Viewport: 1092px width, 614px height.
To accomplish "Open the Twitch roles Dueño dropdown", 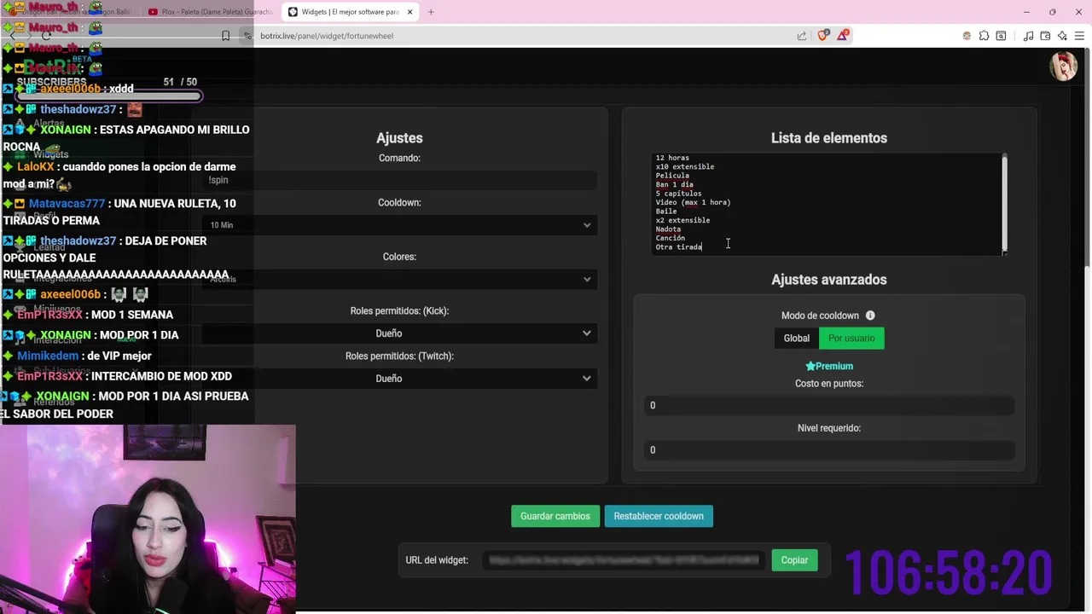I will pos(399,379).
